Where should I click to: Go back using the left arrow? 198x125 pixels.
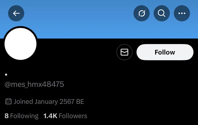[16, 13]
